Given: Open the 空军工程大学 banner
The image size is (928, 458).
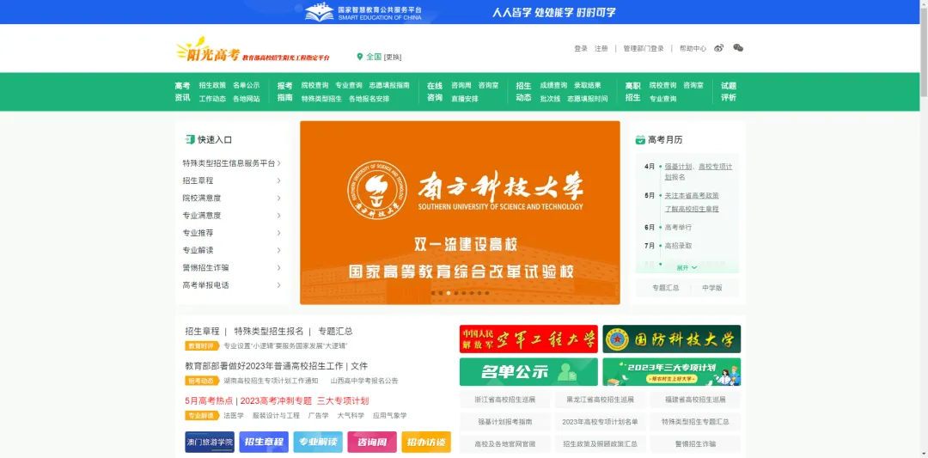Looking at the screenshot, I should pyautogui.click(x=528, y=339).
